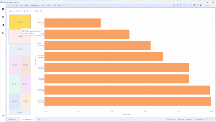
Task: Click the Site_03 bar chart title
Action: [38, 11]
